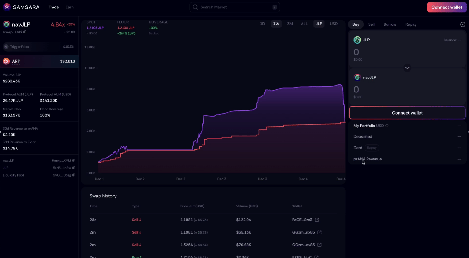
Task: Copy the navJLP address under the title
Action: point(25,32)
